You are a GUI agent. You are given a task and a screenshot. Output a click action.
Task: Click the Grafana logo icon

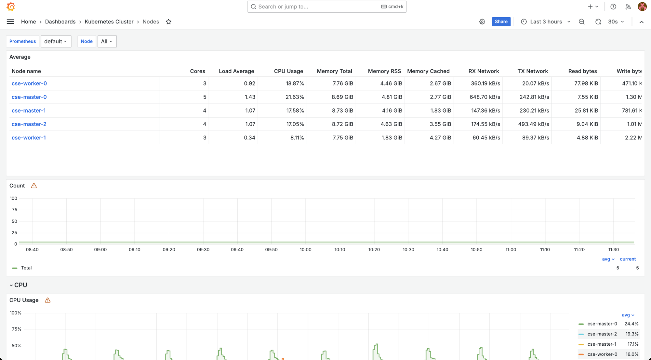pos(11,7)
